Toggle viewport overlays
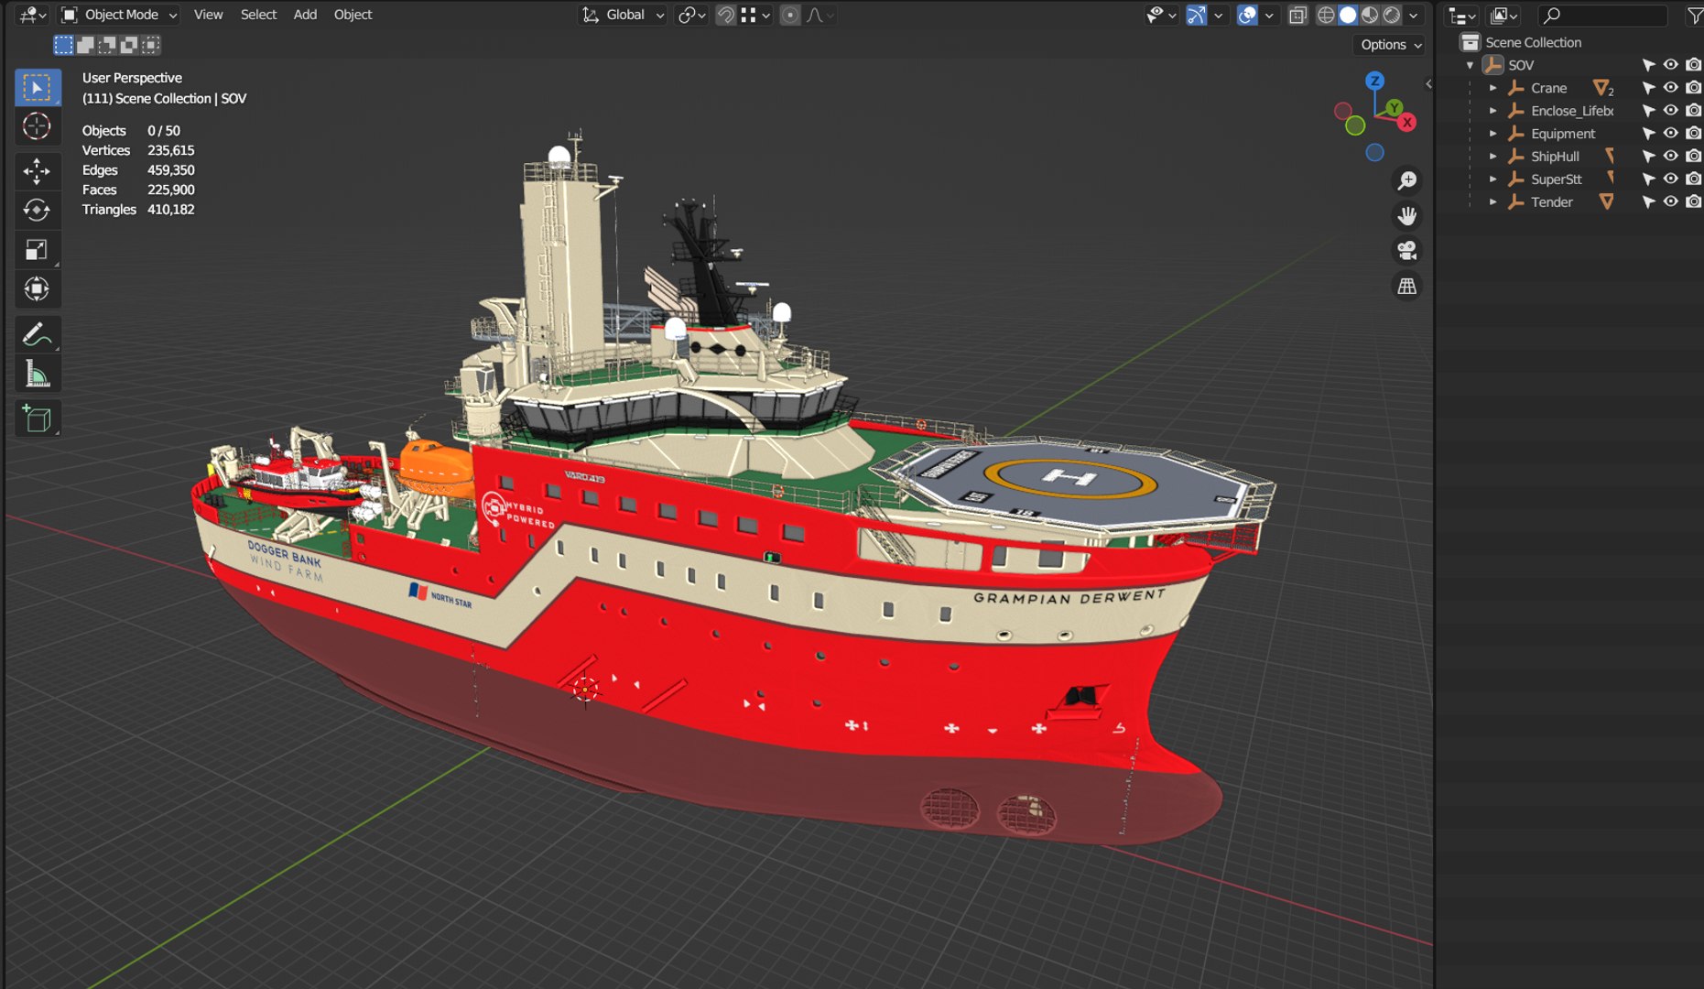Image resolution: width=1704 pixels, height=989 pixels. [x=1247, y=16]
